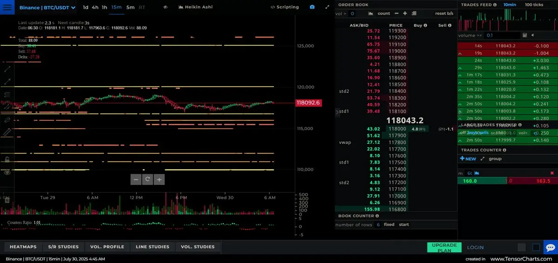Toggle drawings visibility eye icon
Image resolution: width=558 pixels, height=263 pixels.
(7, 172)
